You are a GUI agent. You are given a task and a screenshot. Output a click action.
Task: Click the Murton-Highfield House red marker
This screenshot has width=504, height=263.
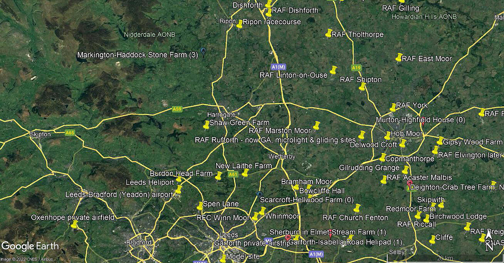423,121
